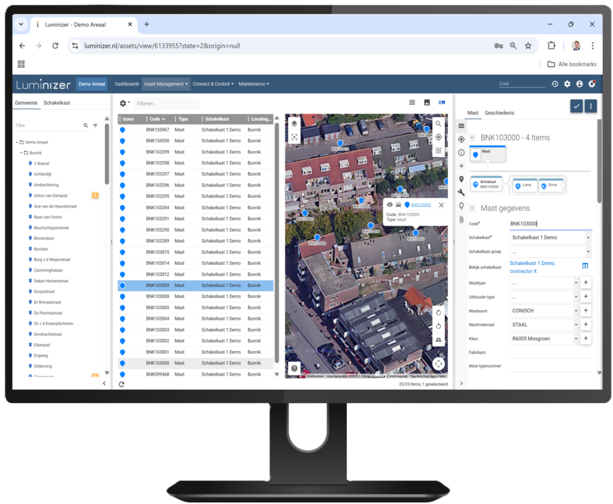This screenshot has height=504, width=613.
Task: Rotate map counterclockwise
Action: pyautogui.click(x=438, y=326)
